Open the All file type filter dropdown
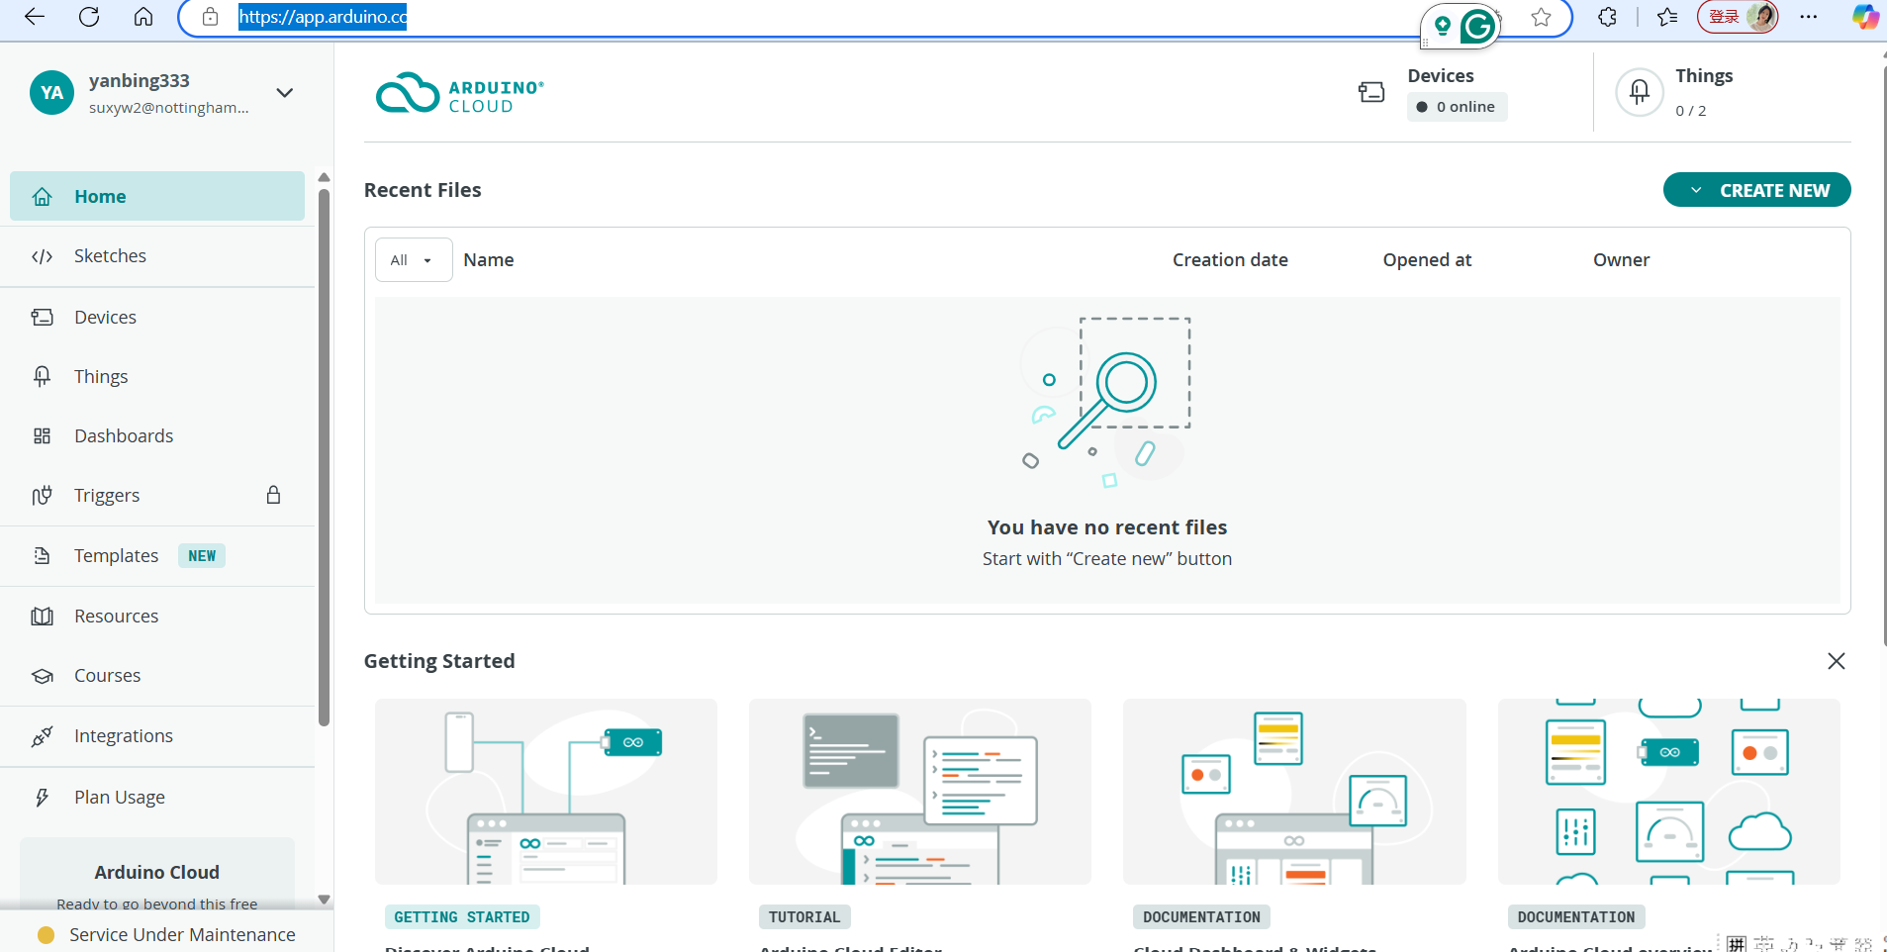 [414, 260]
